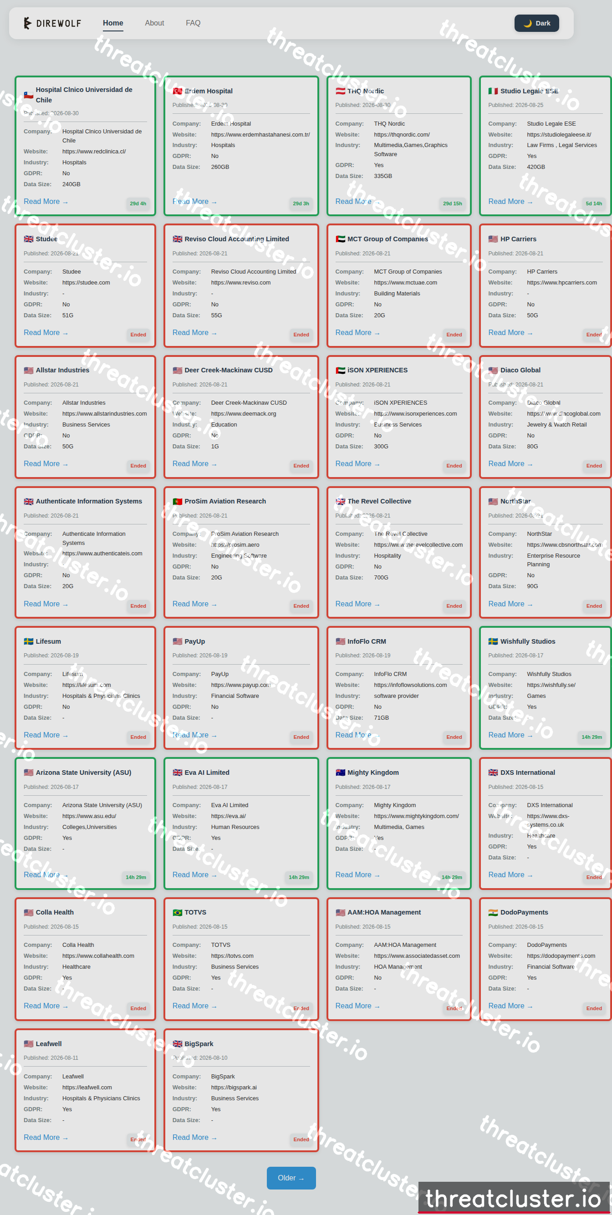Viewport: 612px width, 1215px height.
Task: Click the Italy flag beside Studio Legale ESE
Action: coord(493,91)
